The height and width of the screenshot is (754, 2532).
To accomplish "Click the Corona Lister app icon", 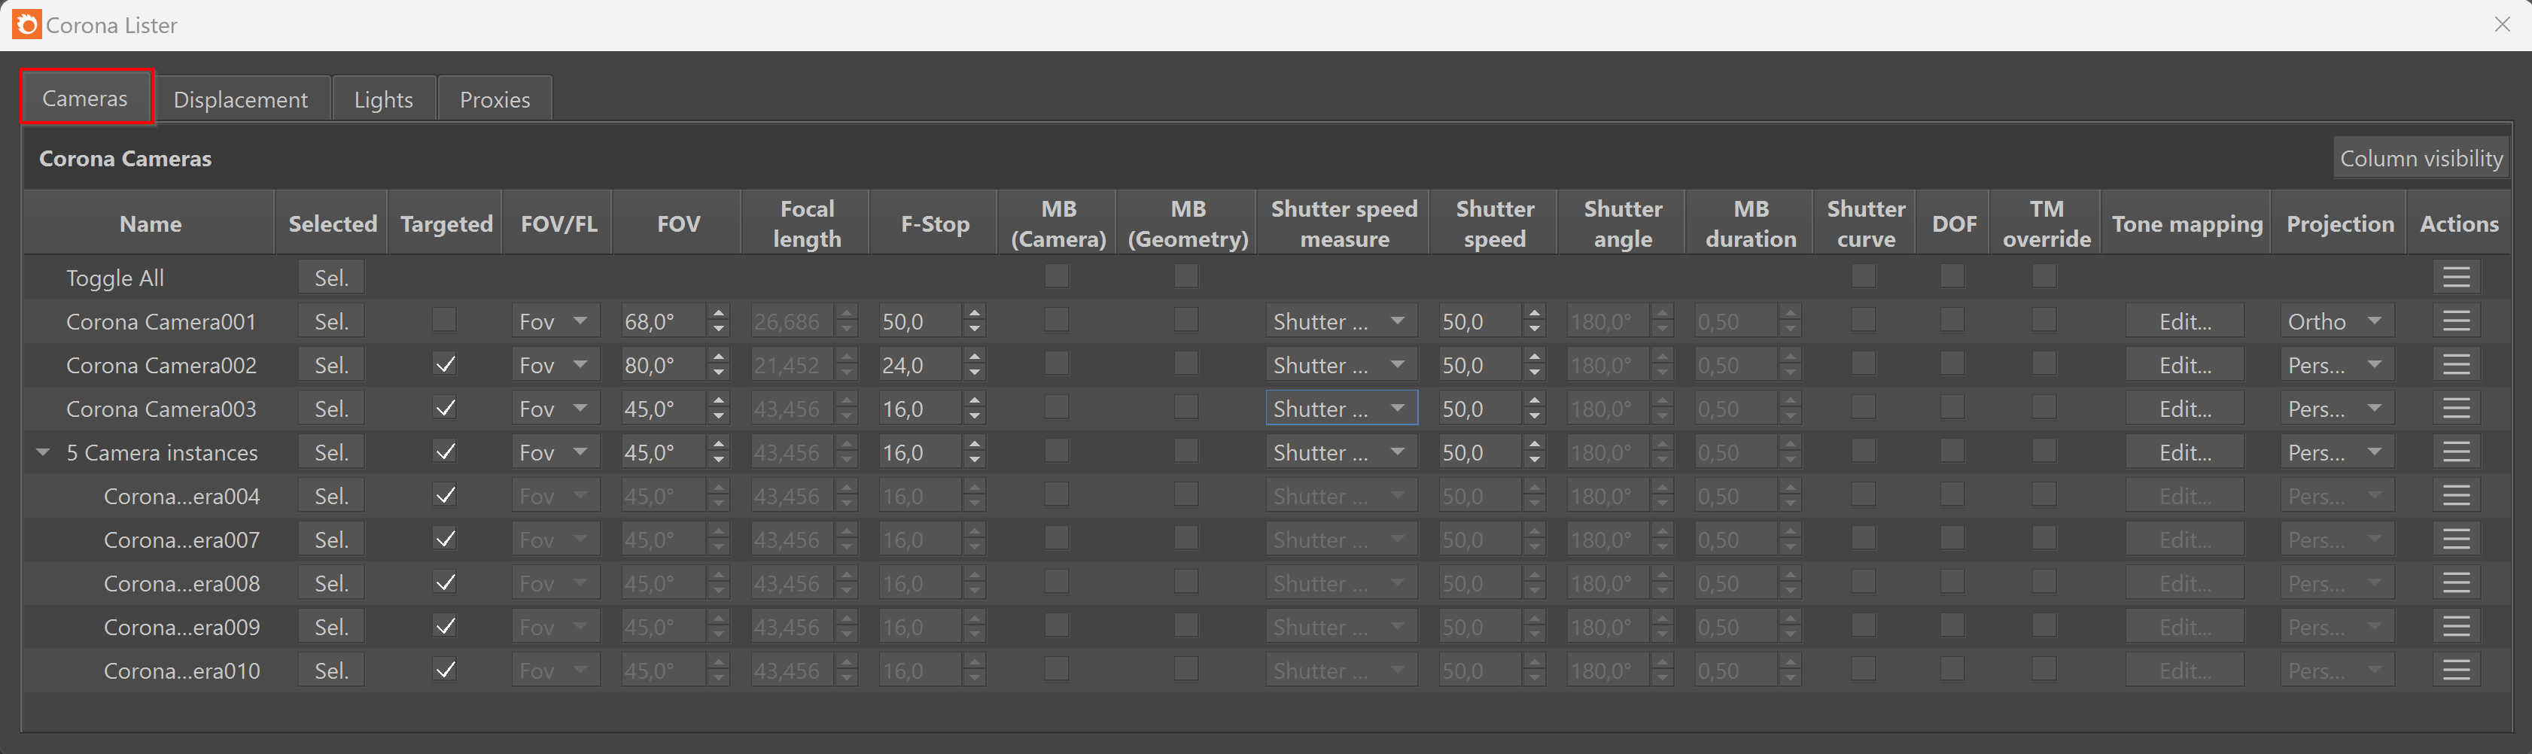I will coord(26,25).
